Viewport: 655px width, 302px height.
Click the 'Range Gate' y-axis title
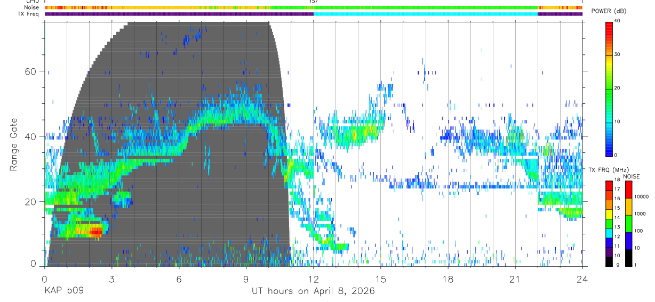(13, 144)
